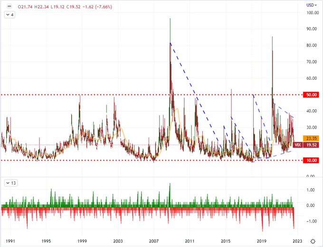Screen dimensions: 323x247
Task: Click the 40.00 price scale label
Action: point(312,111)
